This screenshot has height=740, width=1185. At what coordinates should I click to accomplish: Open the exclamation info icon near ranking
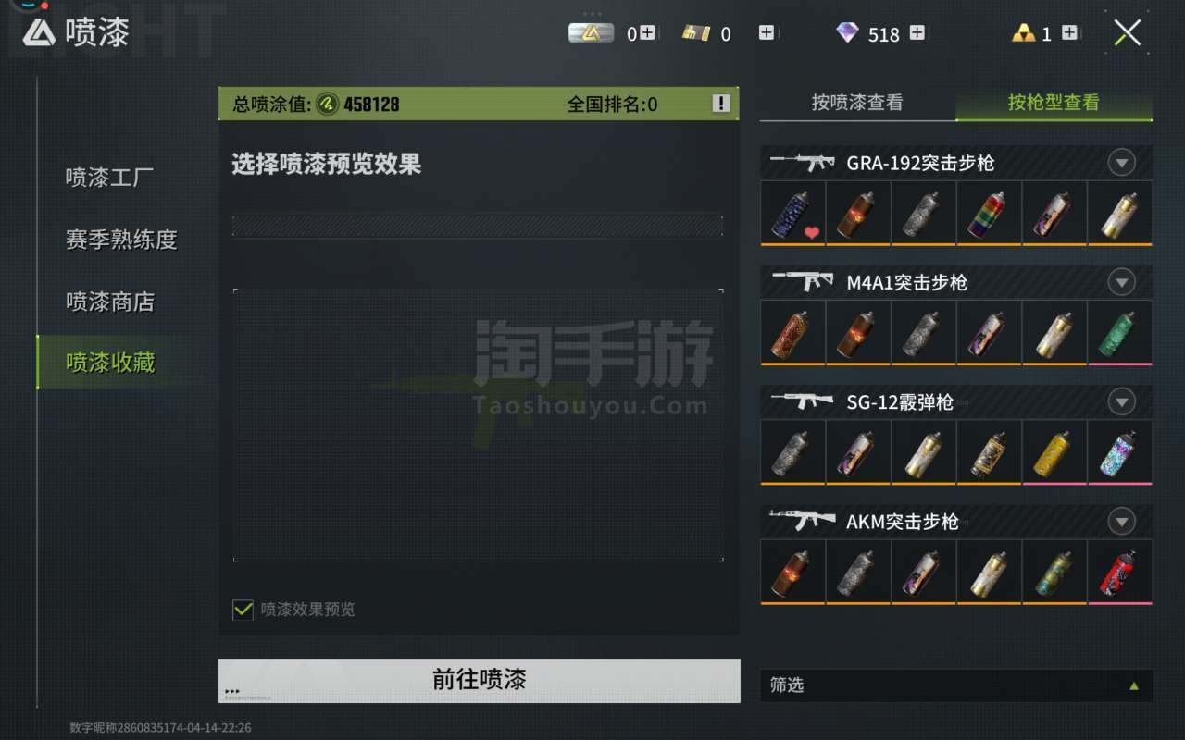coord(721,104)
